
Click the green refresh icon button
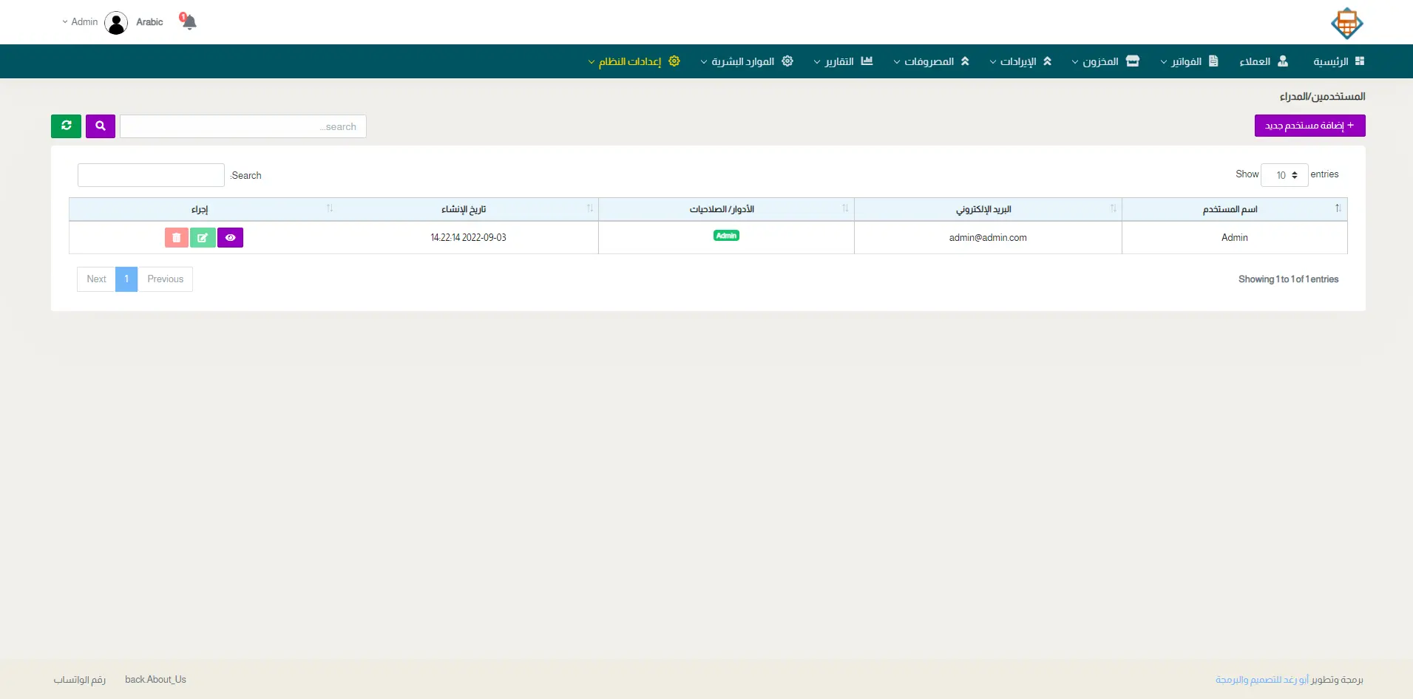[x=66, y=126]
